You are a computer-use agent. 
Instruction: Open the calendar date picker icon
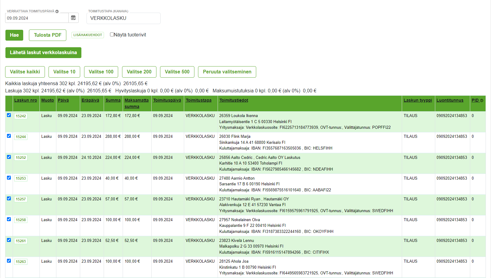click(x=73, y=18)
